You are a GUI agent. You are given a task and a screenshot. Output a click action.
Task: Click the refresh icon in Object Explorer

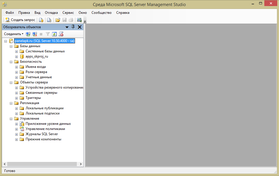(x=54, y=34)
